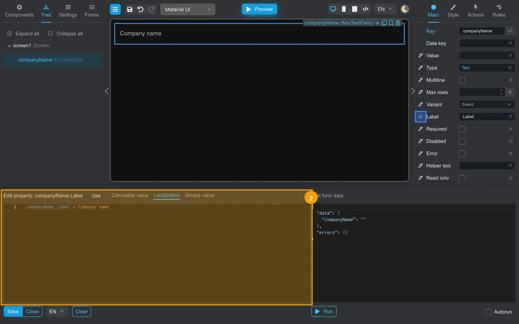Select the Calculable value option
This screenshot has height=324, width=519.
[x=130, y=195]
